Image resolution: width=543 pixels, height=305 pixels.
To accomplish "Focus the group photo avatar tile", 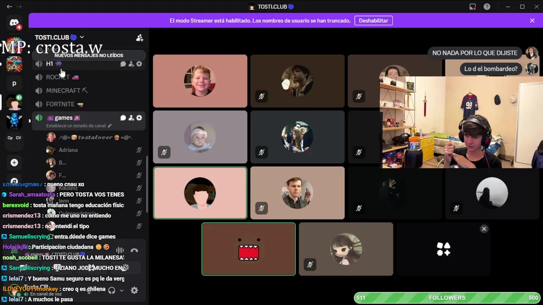I will [297, 137].
